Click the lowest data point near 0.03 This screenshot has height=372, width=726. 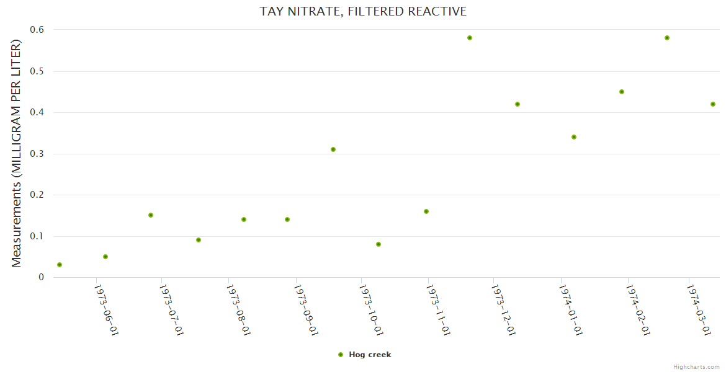60,265
